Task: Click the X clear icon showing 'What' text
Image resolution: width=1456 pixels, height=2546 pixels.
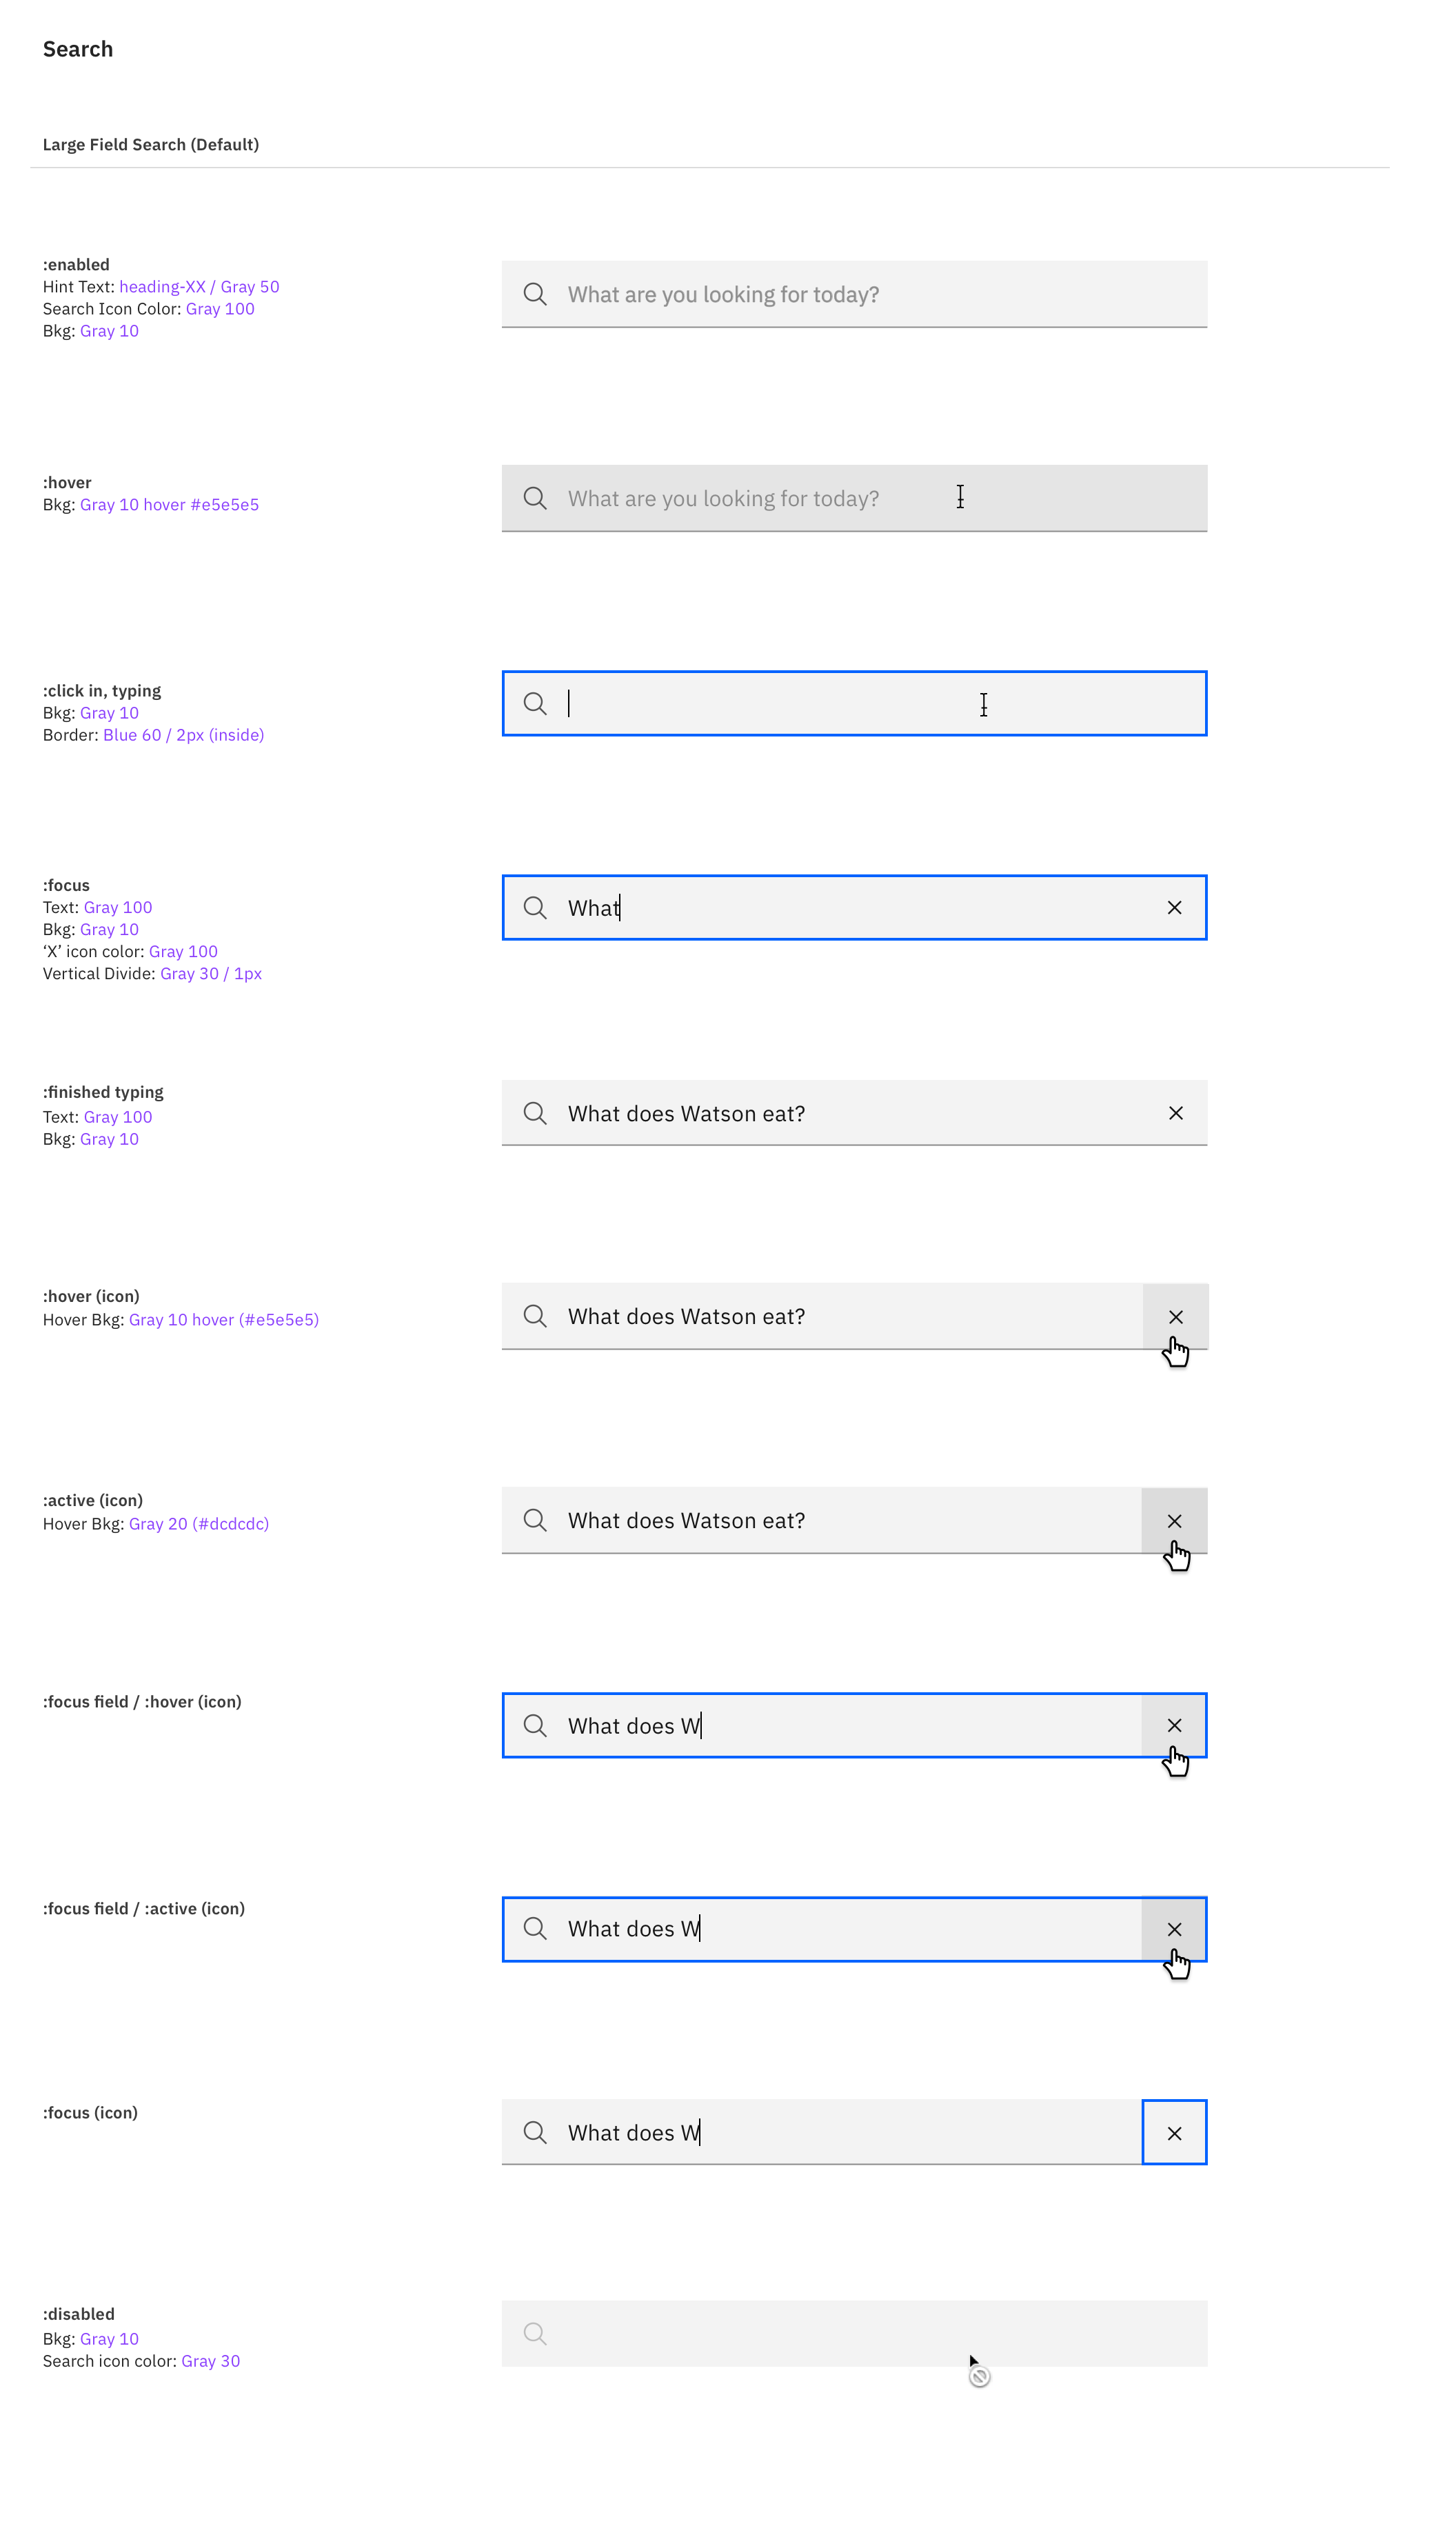Action: click(1174, 907)
